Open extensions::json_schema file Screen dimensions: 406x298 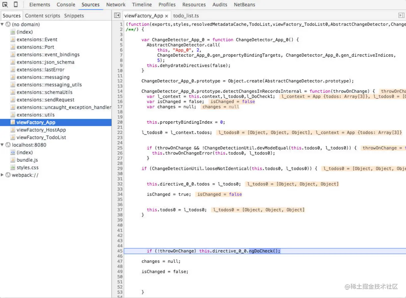coord(45,62)
